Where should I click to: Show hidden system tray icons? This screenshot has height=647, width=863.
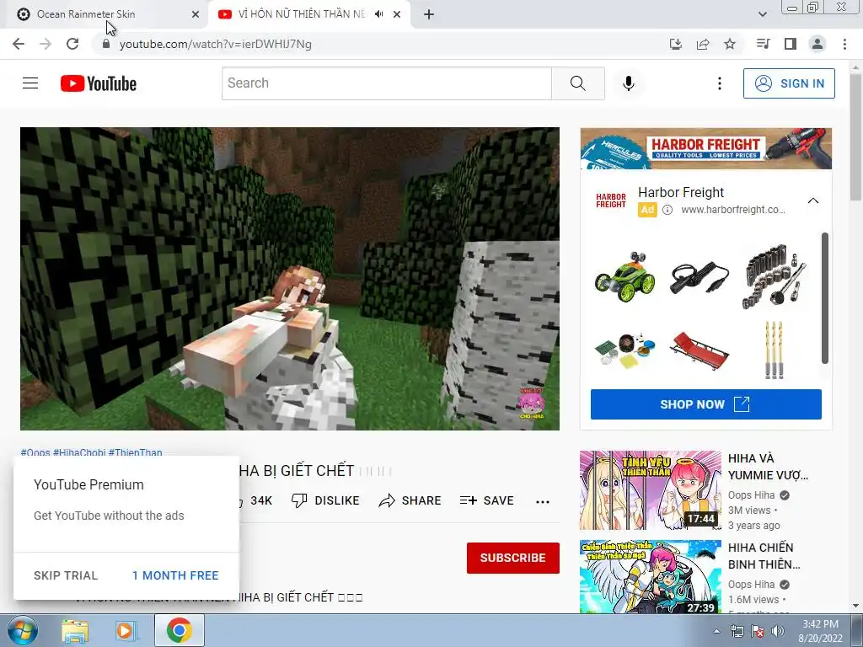pos(716,631)
